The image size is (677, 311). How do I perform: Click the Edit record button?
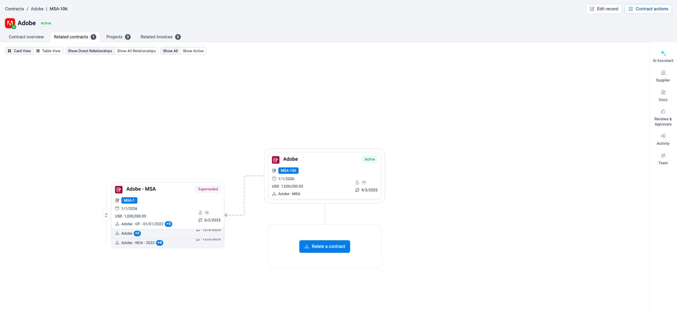pyautogui.click(x=604, y=9)
